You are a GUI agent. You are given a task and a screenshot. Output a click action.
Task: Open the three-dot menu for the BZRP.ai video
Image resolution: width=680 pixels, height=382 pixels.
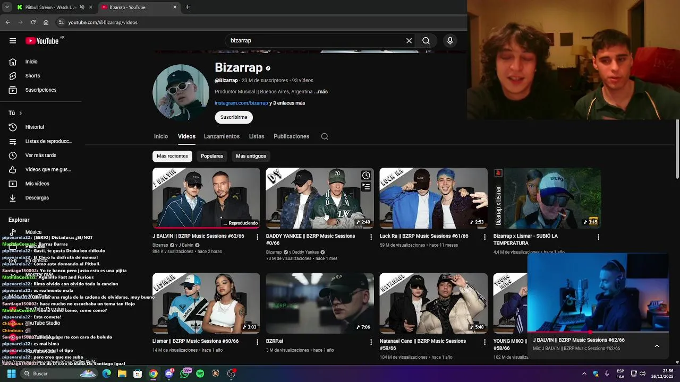click(x=371, y=342)
